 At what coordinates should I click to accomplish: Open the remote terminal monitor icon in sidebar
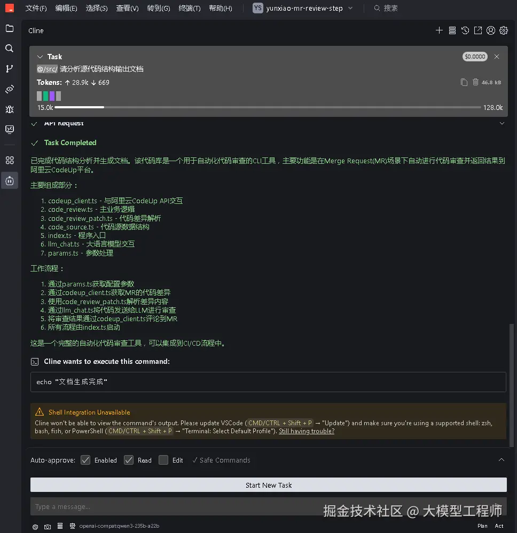(10, 129)
